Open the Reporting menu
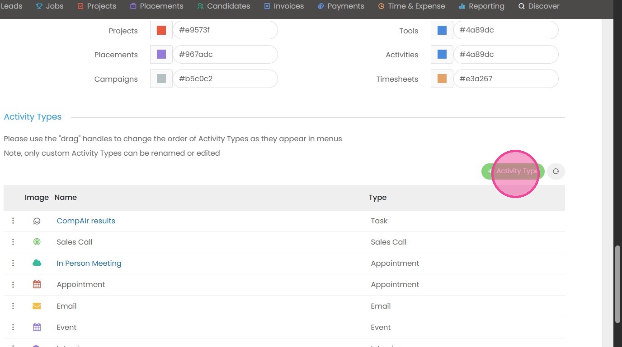 point(481,6)
